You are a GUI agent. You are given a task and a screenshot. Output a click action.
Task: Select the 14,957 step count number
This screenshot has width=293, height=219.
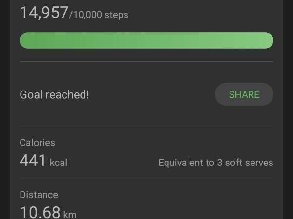44,13
